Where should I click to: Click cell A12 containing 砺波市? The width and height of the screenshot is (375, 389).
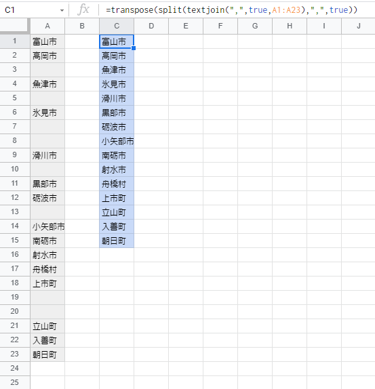point(47,198)
